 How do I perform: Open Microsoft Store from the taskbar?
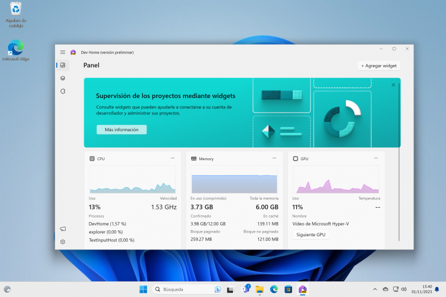(x=288, y=289)
